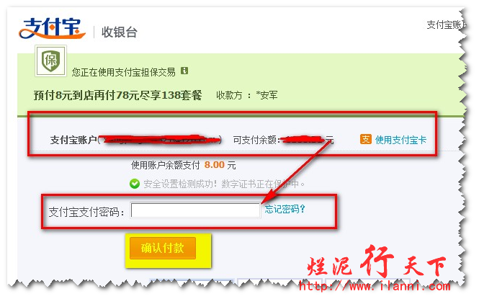Click the 使用账户余额支付 text
The image size is (479, 299).
165,165
